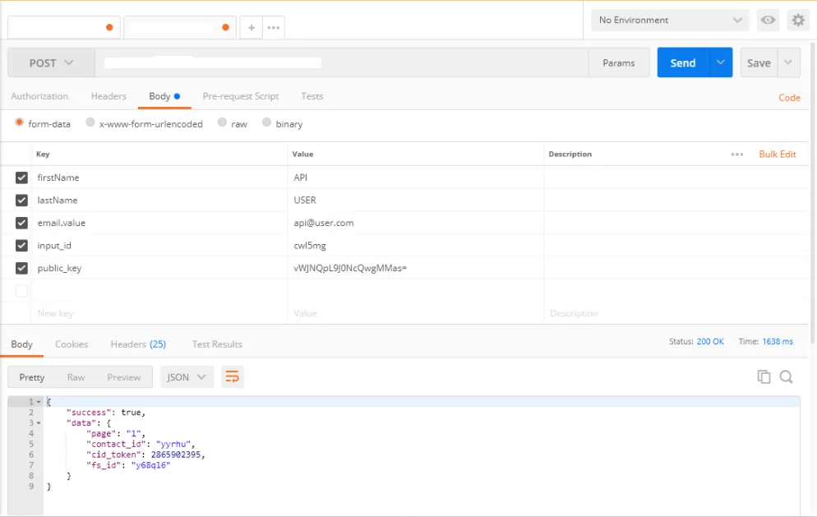Click the New key input field

coord(160,313)
